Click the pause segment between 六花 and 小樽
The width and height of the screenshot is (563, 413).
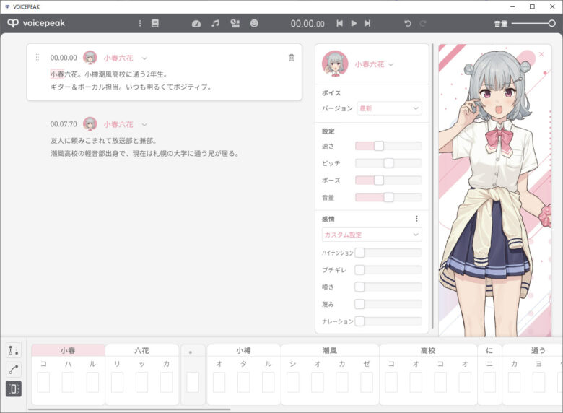(193, 375)
